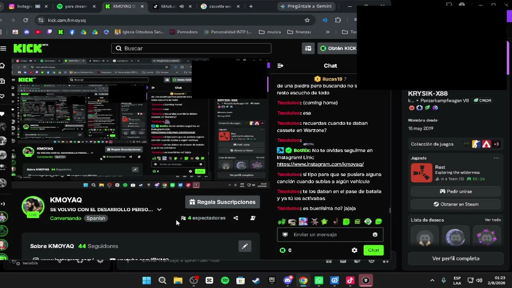Open the emoji picker in the message field

[x=375, y=234]
